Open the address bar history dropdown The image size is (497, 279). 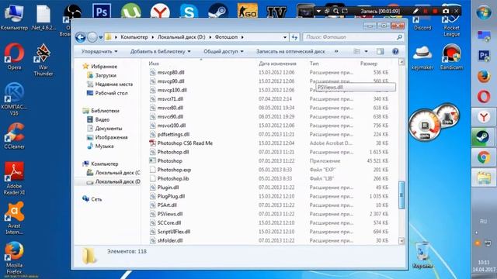(x=285, y=37)
